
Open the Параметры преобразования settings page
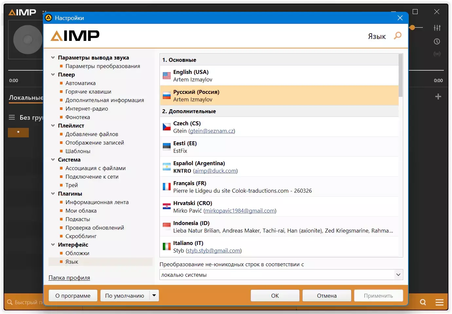click(103, 66)
